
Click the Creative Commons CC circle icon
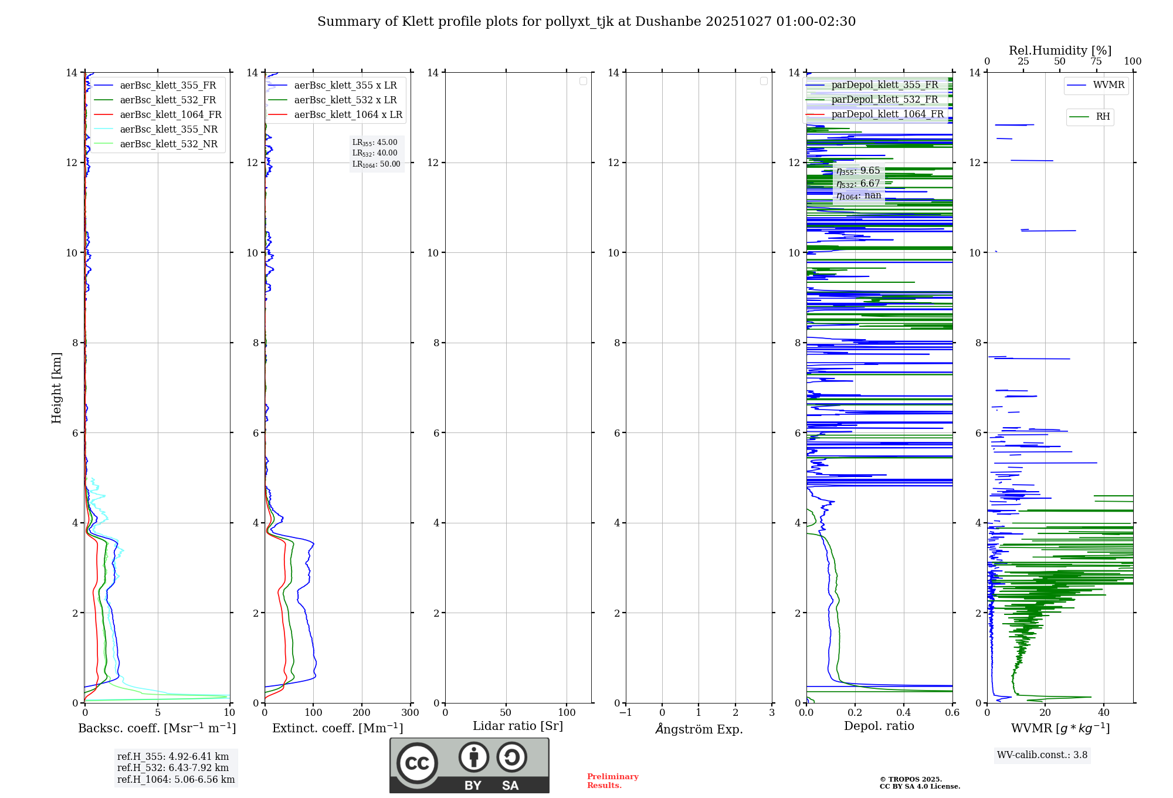point(417,763)
